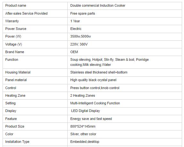
Task: Click the 'Double commercial Induction Cooker' product name value
Action: pyautogui.click(x=98, y=5)
